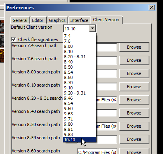
Task: Choose 9.54 from the version list
Action: (80, 103)
